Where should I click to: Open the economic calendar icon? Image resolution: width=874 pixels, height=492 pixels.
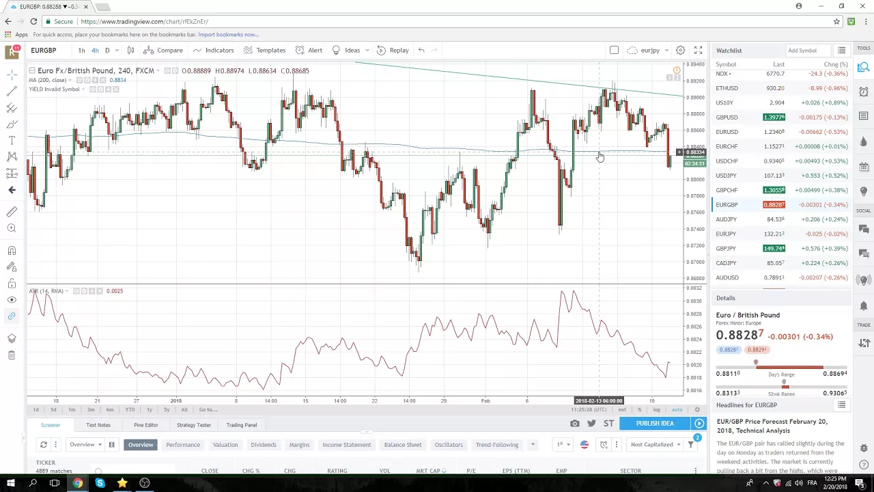864,166
